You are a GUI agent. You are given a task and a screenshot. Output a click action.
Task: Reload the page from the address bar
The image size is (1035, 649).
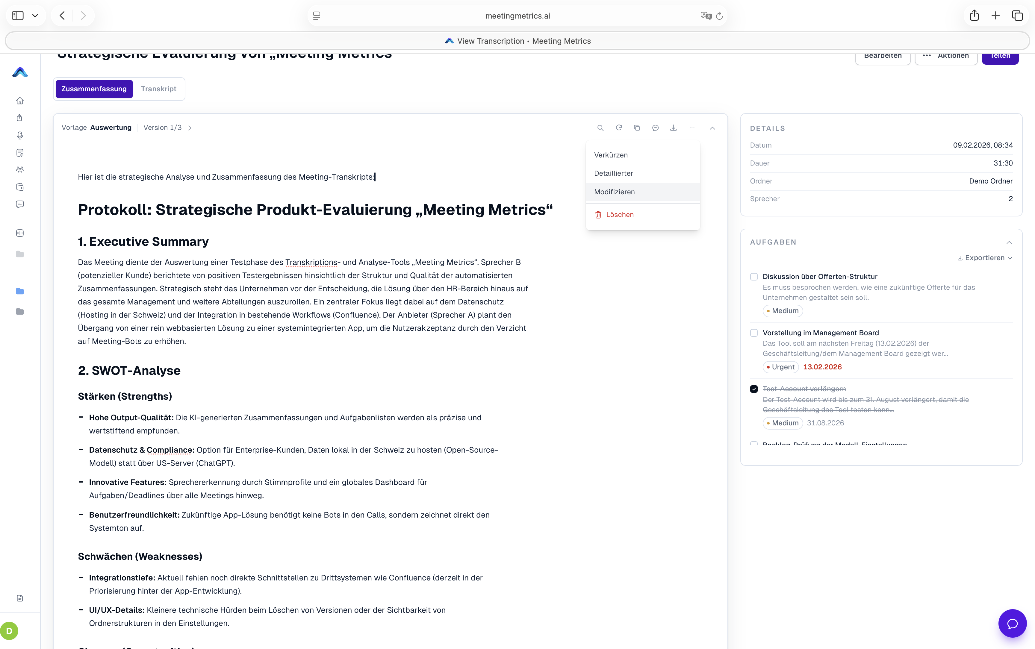[x=719, y=16]
